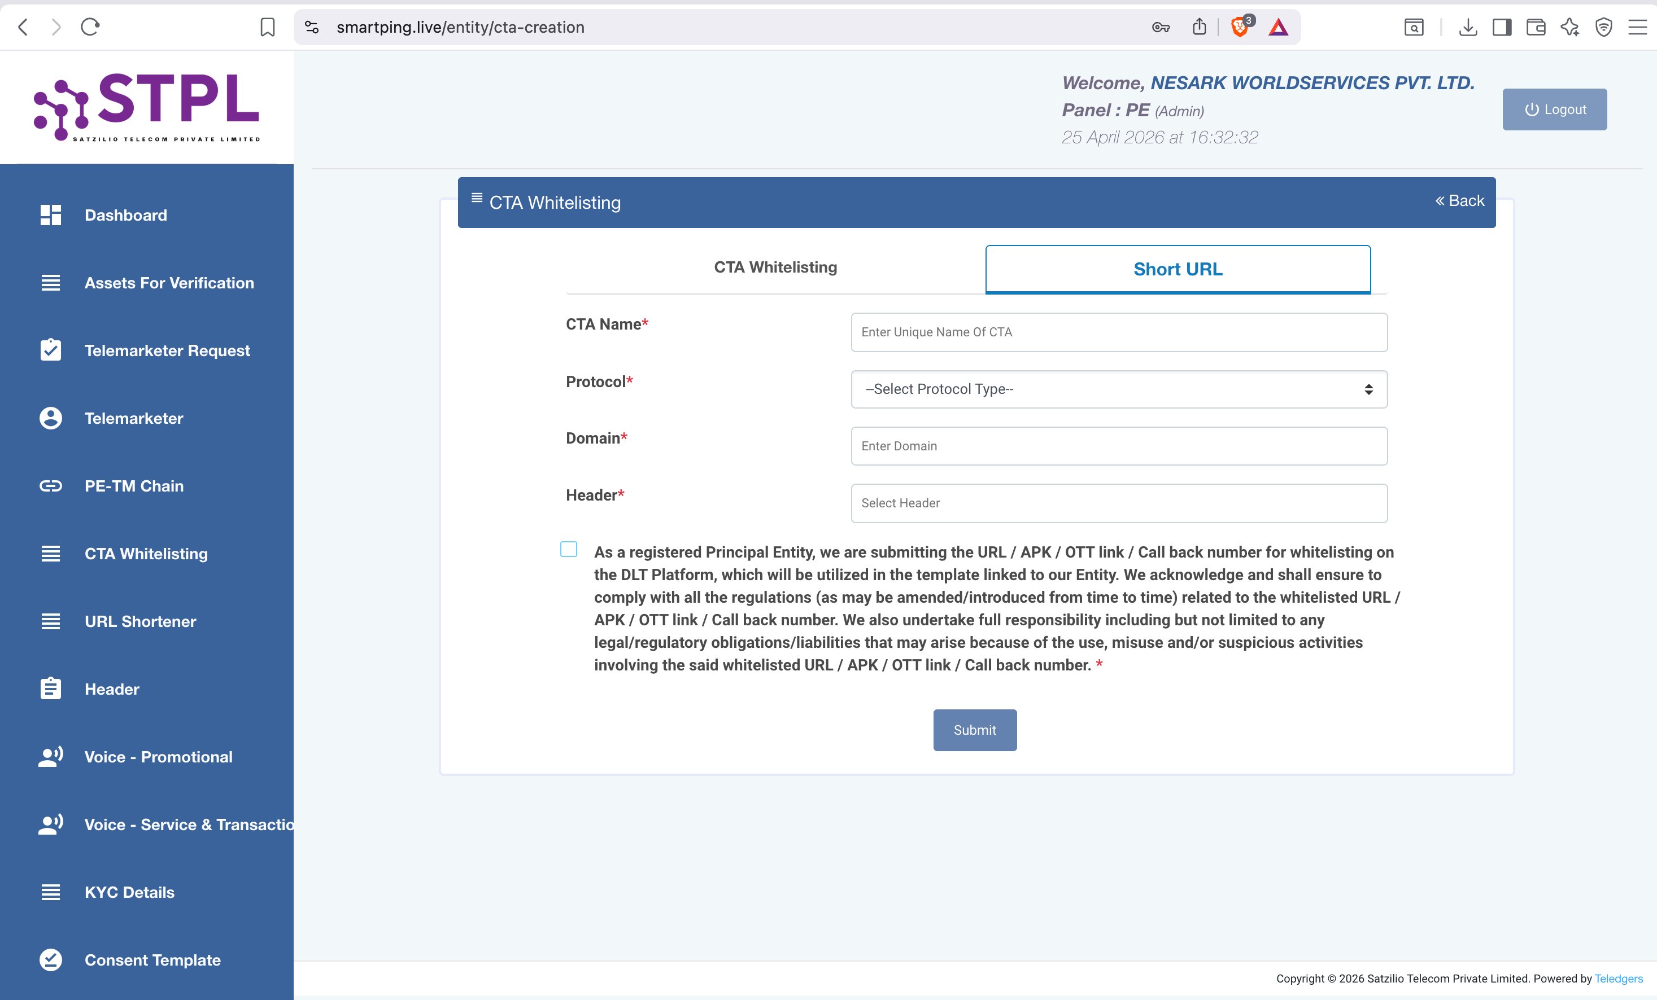Image resolution: width=1657 pixels, height=1000 pixels.
Task: Click the panel menu icon beside CTA Whitelisting title
Action: point(477,198)
